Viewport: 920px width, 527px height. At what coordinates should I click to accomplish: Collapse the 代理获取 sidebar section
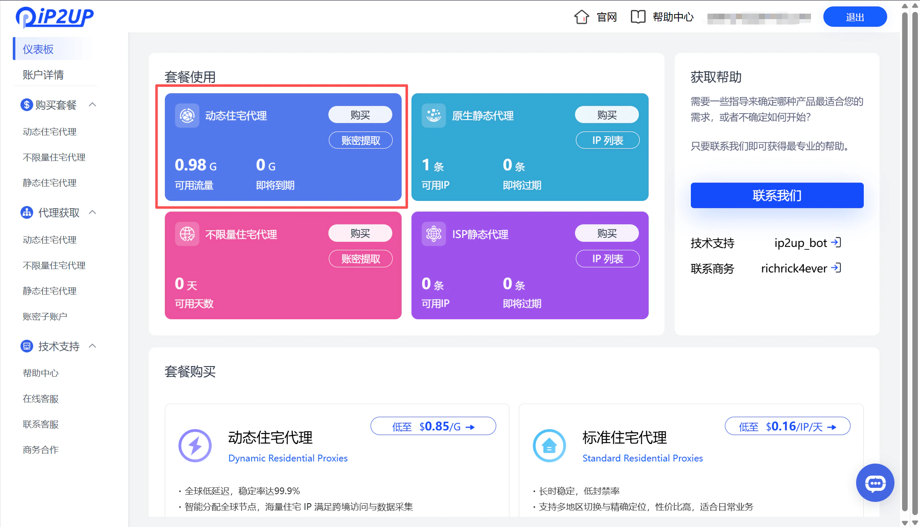point(92,212)
